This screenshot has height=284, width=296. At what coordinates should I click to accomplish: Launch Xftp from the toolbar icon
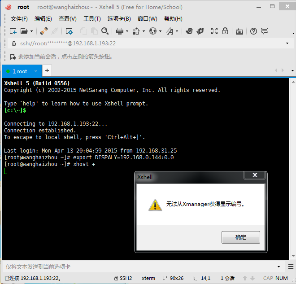tap(200, 31)
